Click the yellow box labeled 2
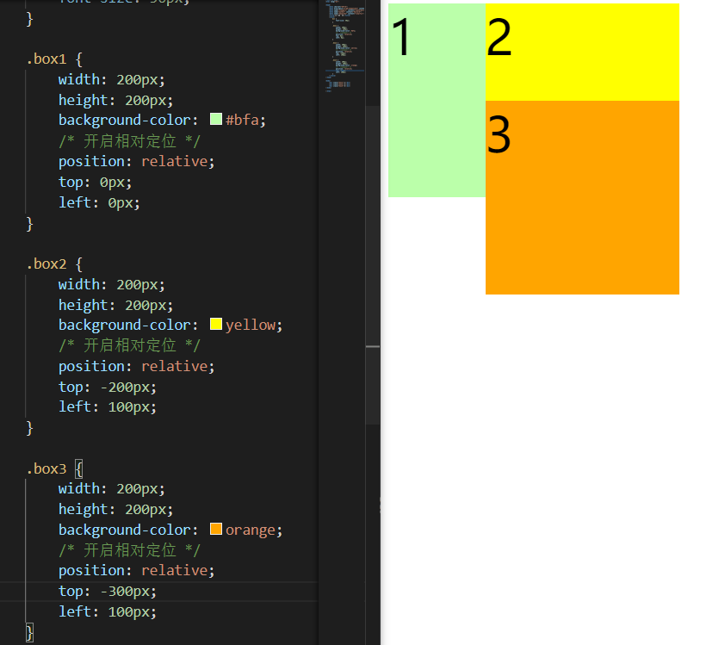Screen dimensions: 725x645 point(582,52)
